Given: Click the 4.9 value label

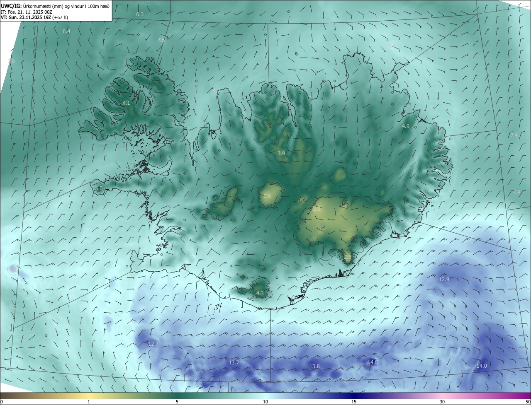Looking at the screenshot, I should [x=406, y=126].
